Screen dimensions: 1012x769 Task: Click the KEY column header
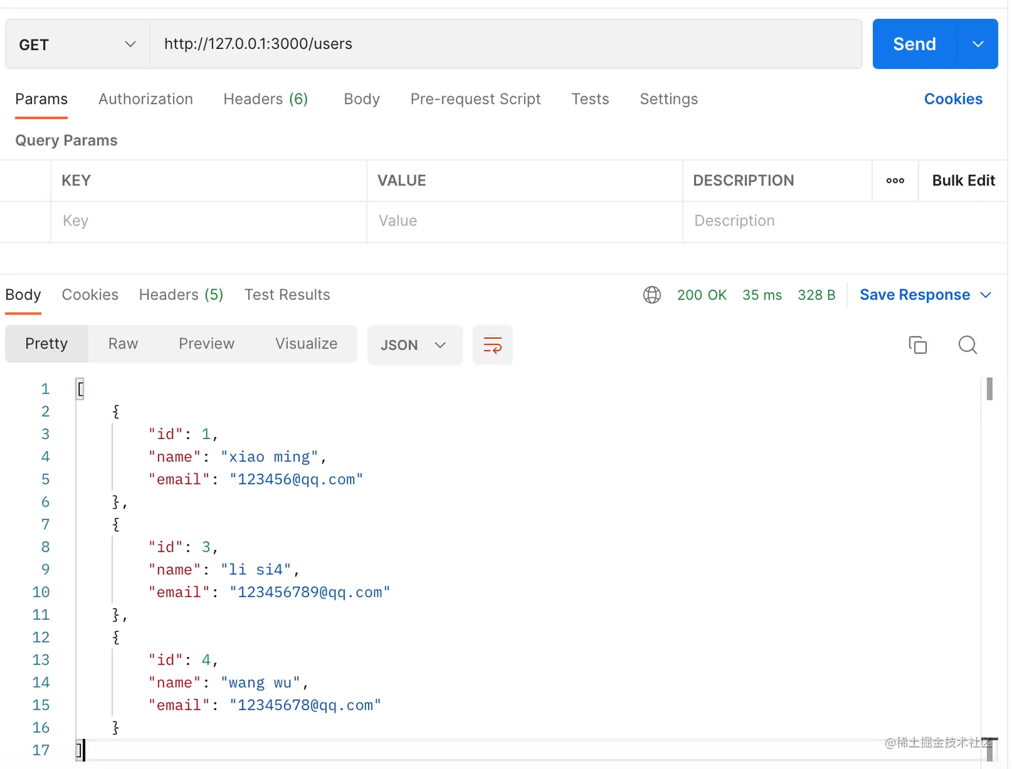click(76, 181)
